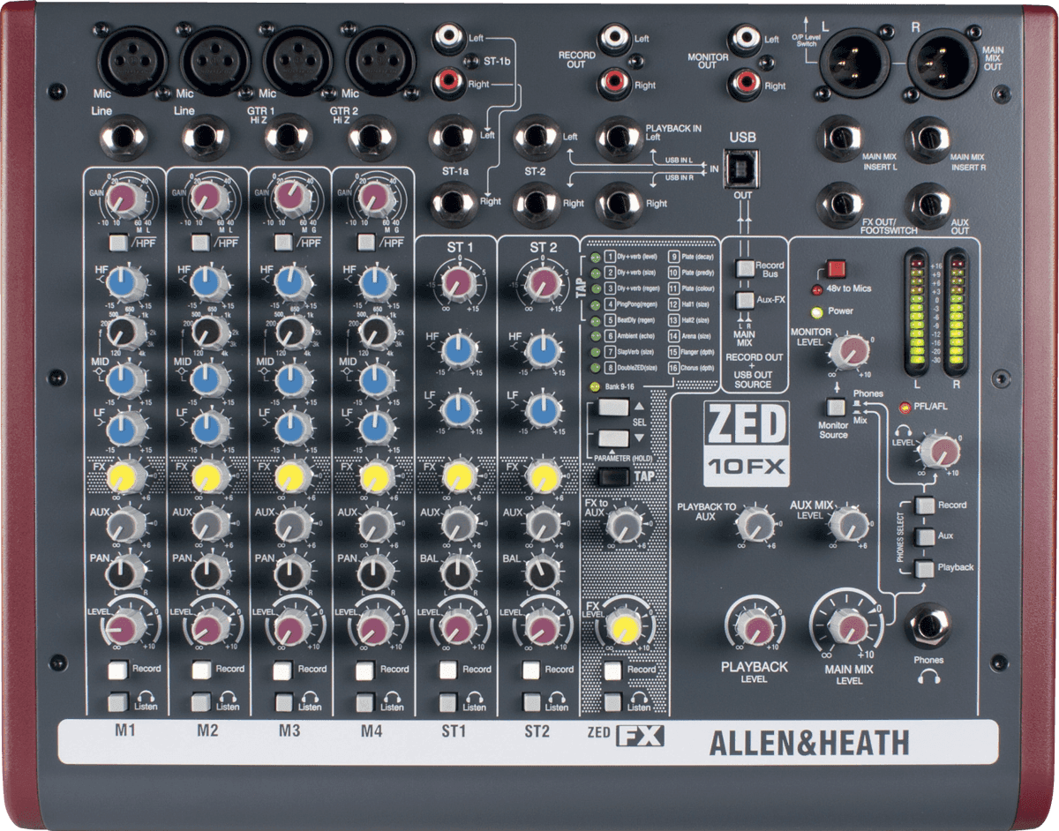The height and width of the screenshot is (831, 1059).
Task: Click the LEVEL knob on channel ST2
Action: pyautogui.click(x=543, y=627)
